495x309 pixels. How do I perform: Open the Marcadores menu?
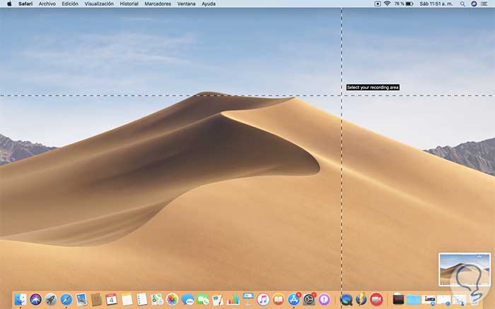[158, 4]
